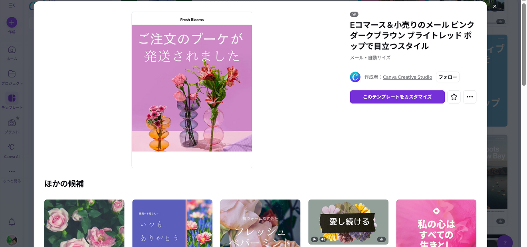Open the notifications bell icon
Image resolution: width=527 pixels, height=247 pixels.
point(12,222)
